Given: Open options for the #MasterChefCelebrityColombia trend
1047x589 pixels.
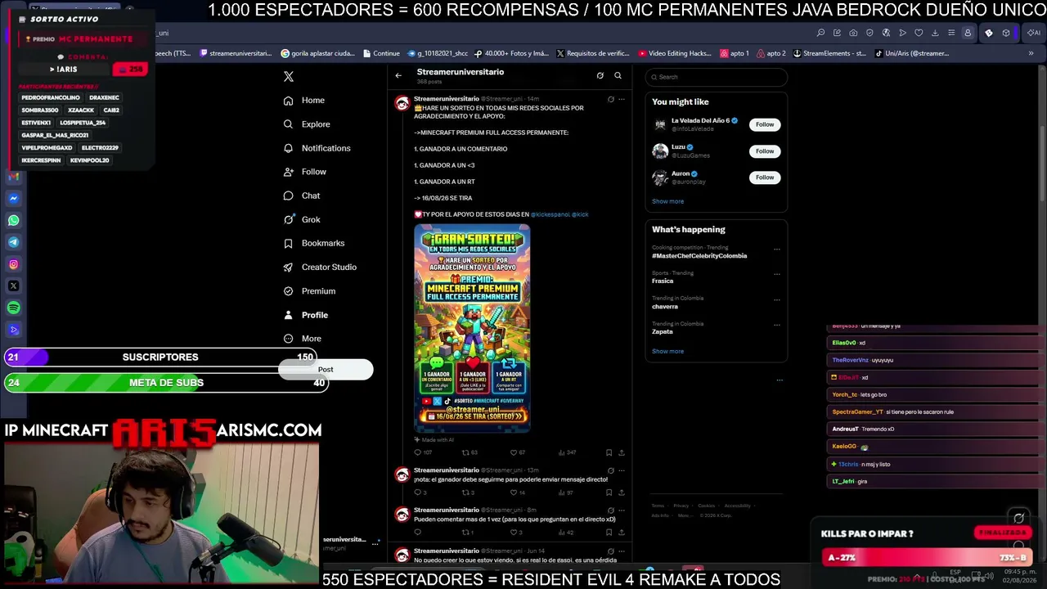Looking at the screenshot, I should coord(777,250).
